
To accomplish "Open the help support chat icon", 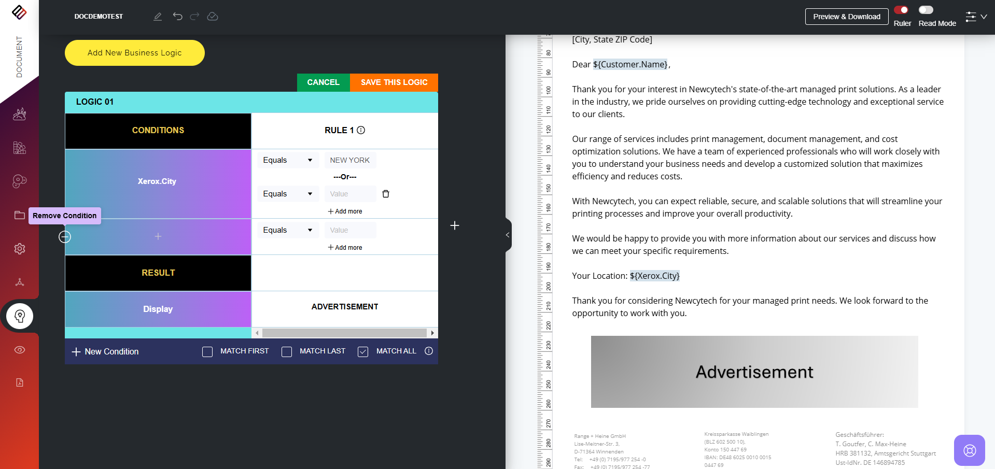I will click(x=969, y=450).
